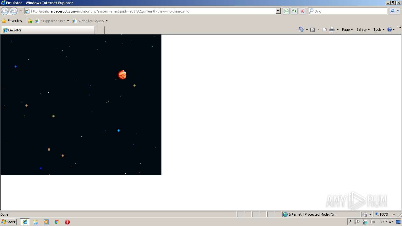Click the Read Mail envelope icon
This screenshot has width=402, height=226.
coord(324,30)
